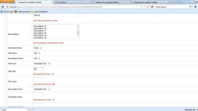
Task: Open the Description Font dropdown
Action: tap(42, 89)
